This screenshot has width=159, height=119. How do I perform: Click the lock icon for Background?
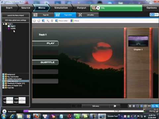tap(6, 74)
